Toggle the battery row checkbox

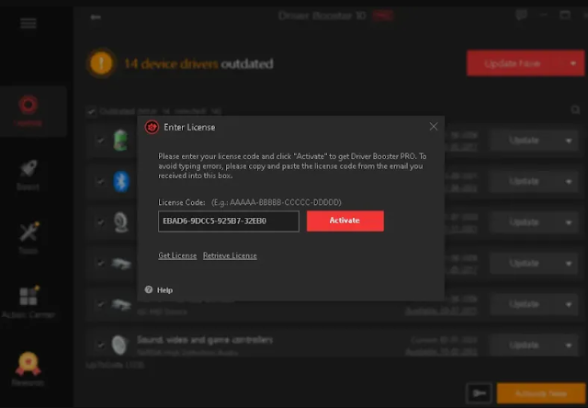100,141
